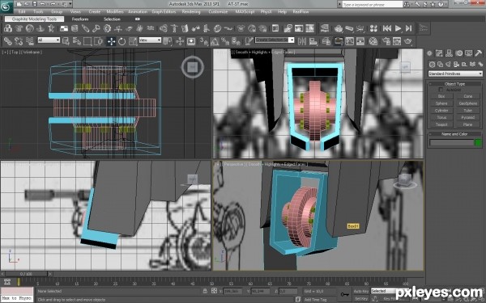This screenshot has width=486, height=303.
Task: Switch to the Freeform tab
Action: (x=80, y=19)
